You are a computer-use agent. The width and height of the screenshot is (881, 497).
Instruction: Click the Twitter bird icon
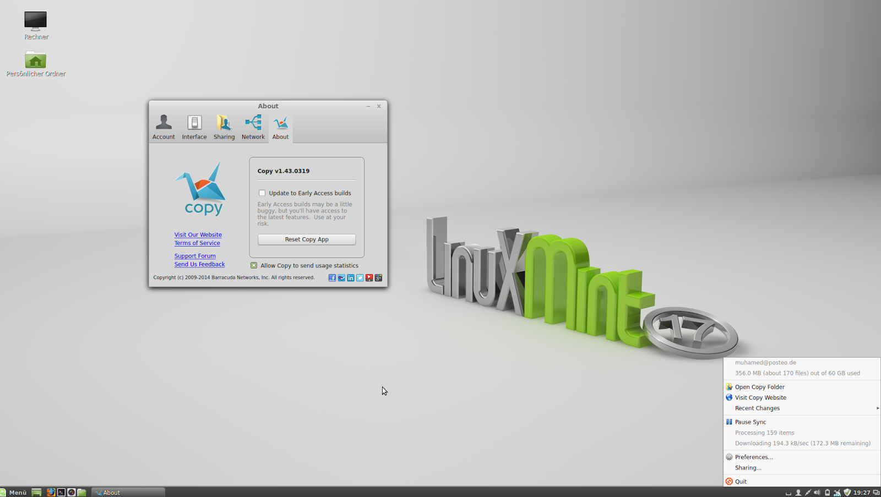click(360, 278)
